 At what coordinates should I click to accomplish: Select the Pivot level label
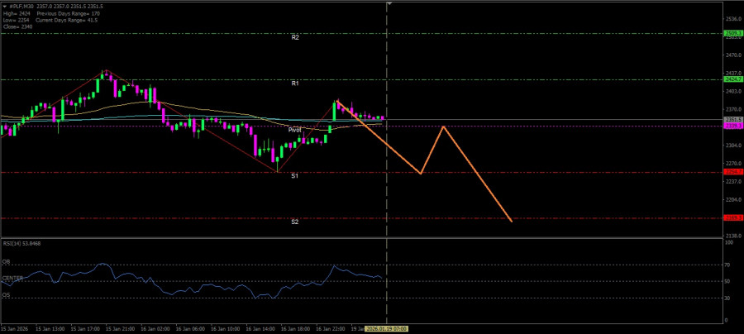pyautogui.click(x=294, y=130)
